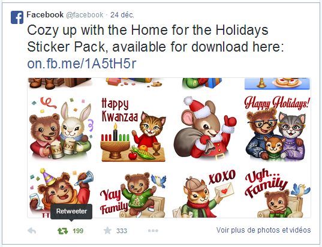Click the Facebook logo avatar
The width and height of the screenshot is (322, 247).
coord(17,17)
